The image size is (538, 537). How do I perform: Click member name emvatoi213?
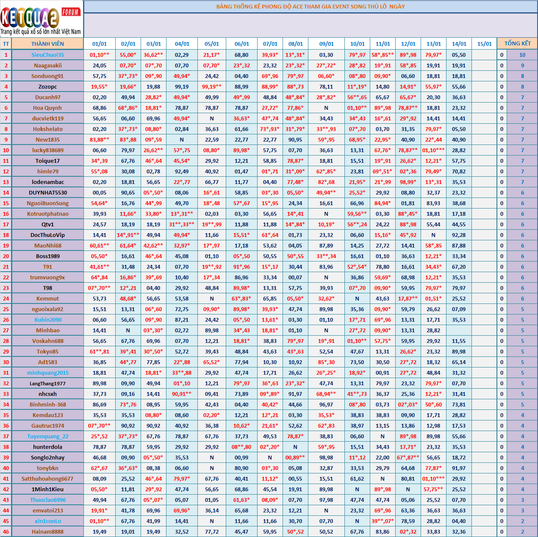pyautogui.click(x=47, y=510)
